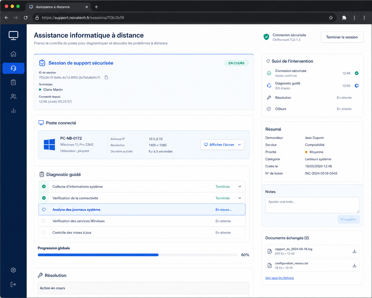The height and width of the screenshot is (298, 372).
Task: Click the monitor logo at sidebar top
Action: pos(13,35)
